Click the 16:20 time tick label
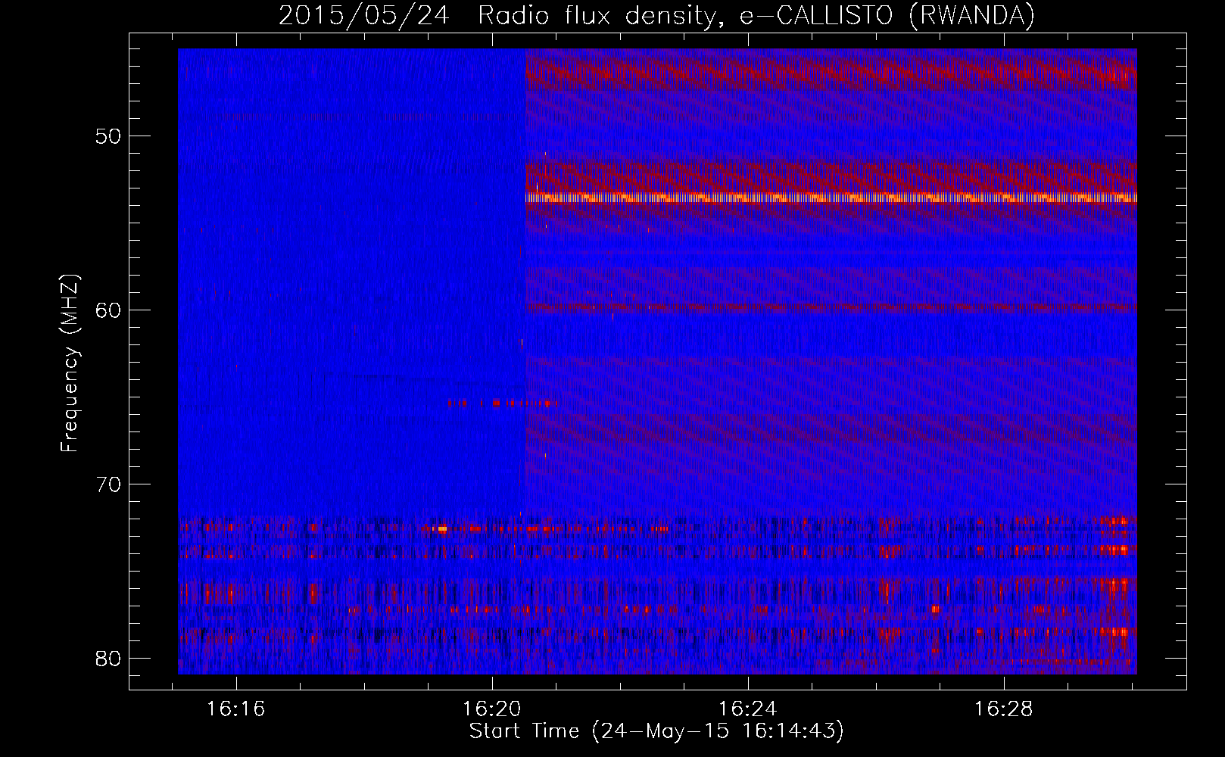1225x757 pixels. pyautogui.click(x=492, y=709)
